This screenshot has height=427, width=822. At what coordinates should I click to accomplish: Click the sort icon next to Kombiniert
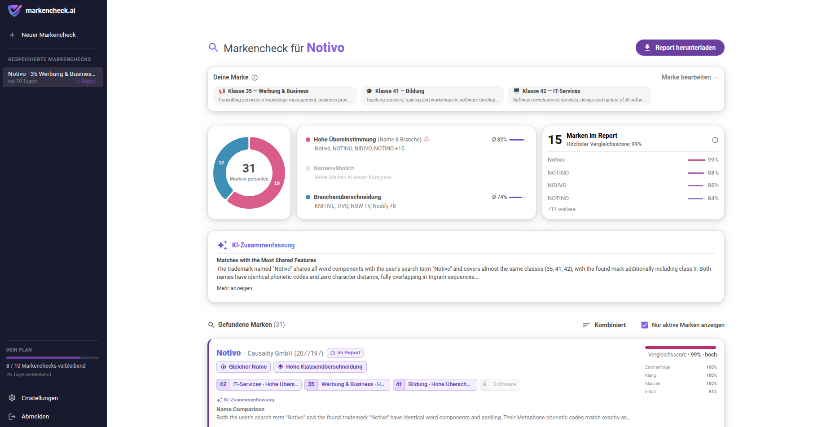coord(586,325)
